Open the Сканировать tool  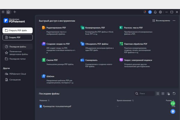click(92, 60)
